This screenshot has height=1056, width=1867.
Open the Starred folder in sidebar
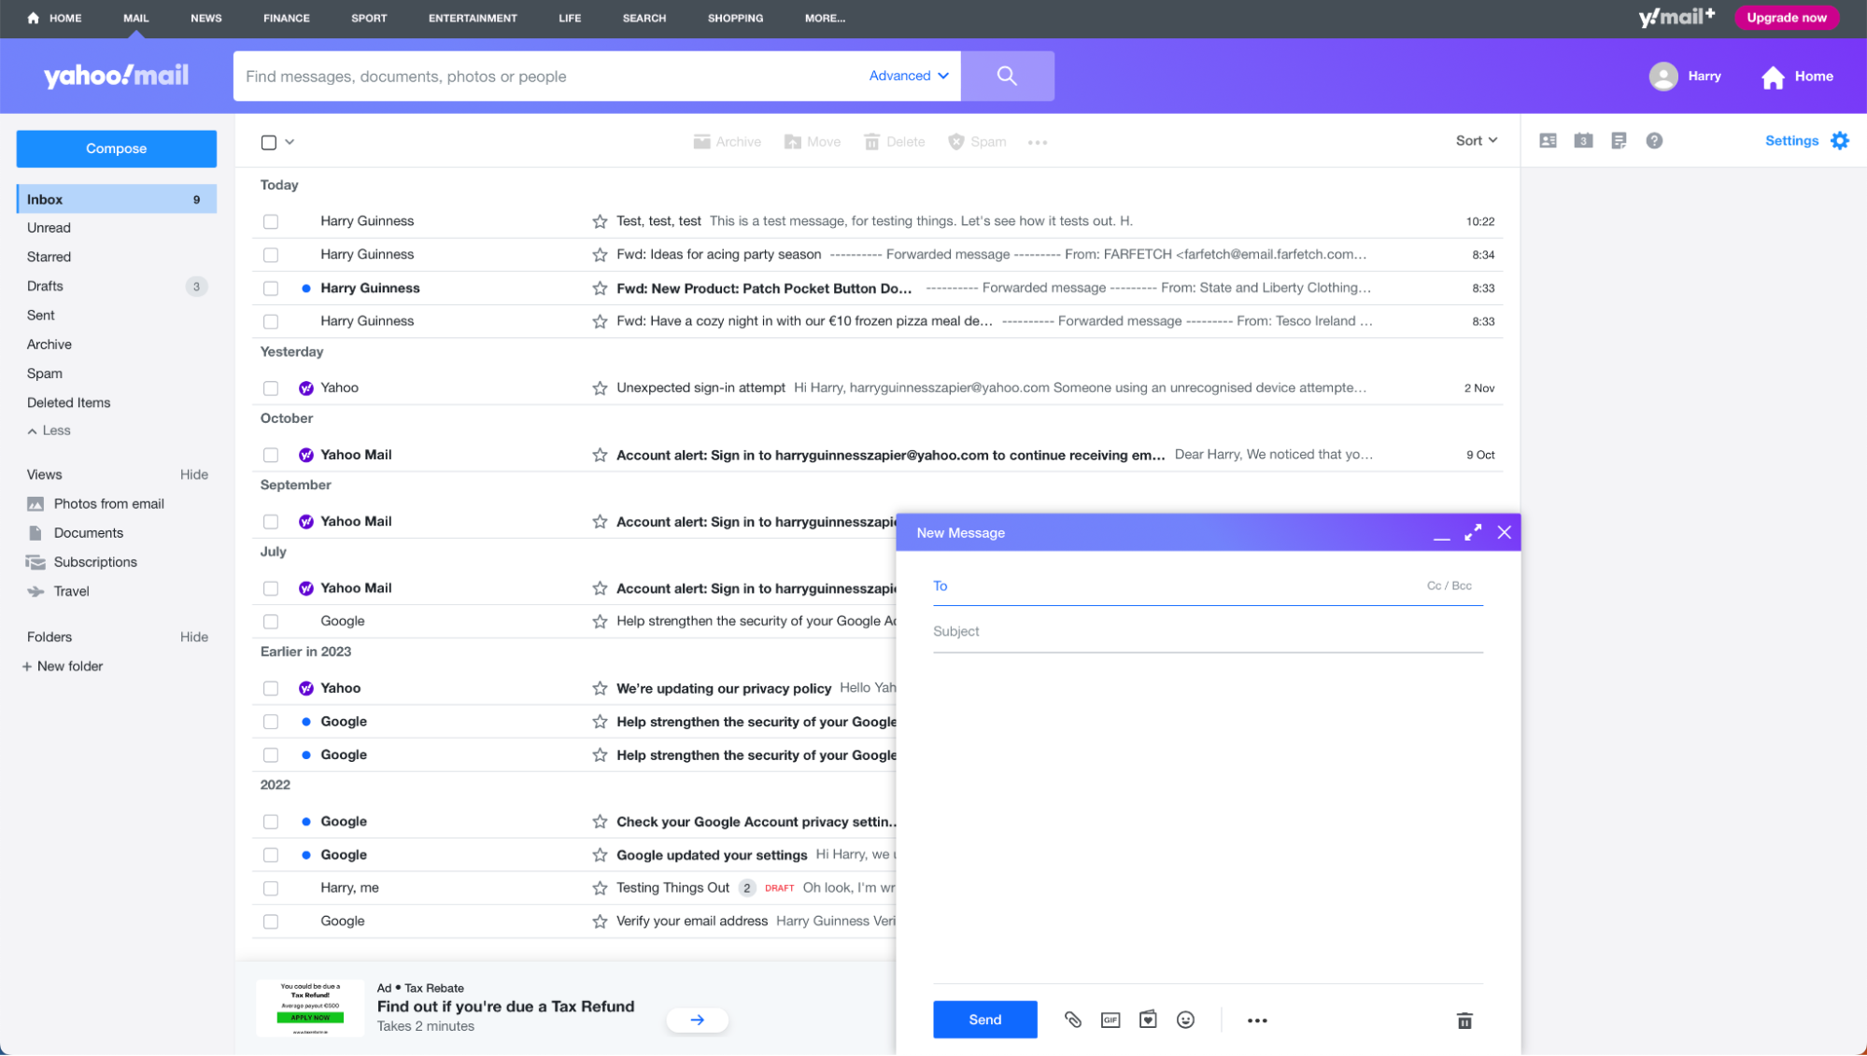pos(48,257)
